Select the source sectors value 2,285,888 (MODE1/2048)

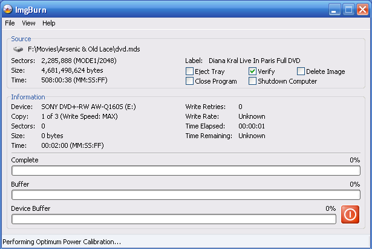coord(79,61)
